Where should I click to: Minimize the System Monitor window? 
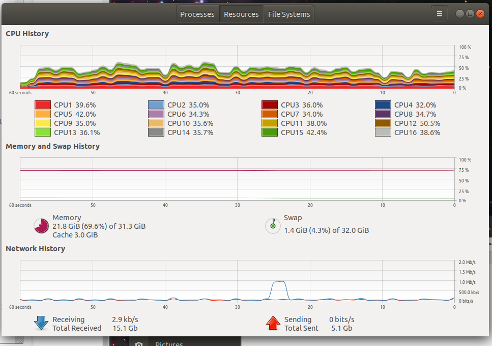tap(459, 14)
